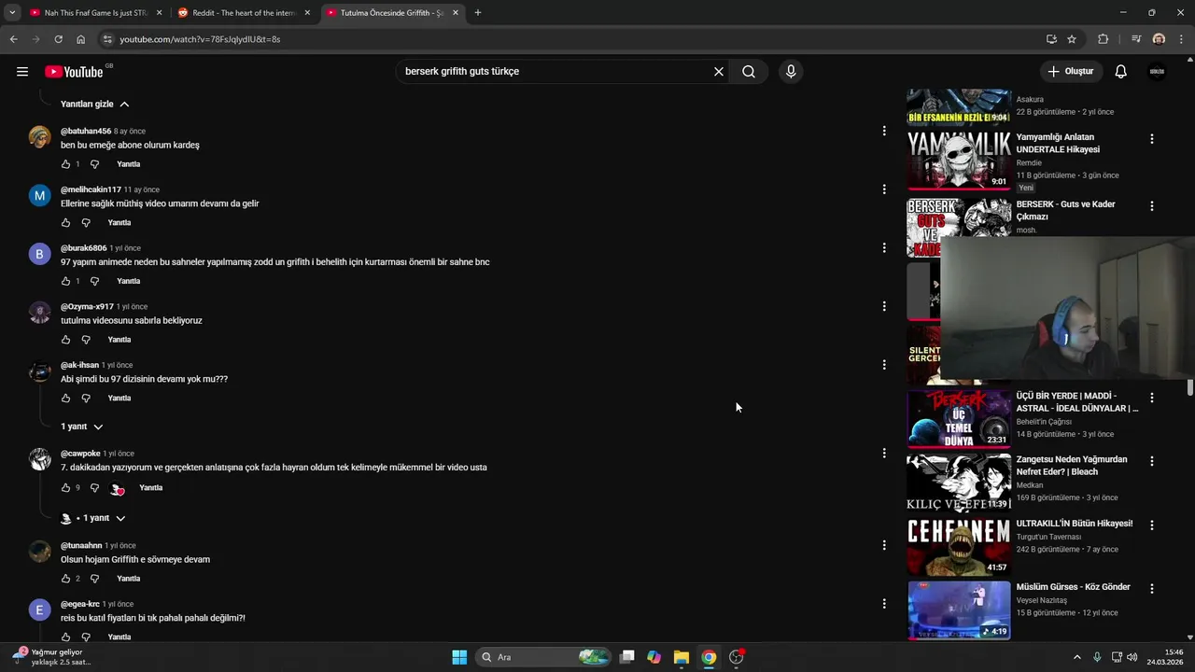Open more options for the ULTRAKILL video

pyautogui.click(x=1152, y=525)
